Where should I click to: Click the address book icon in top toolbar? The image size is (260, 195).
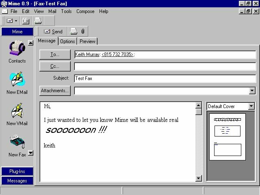pos(26,21)
